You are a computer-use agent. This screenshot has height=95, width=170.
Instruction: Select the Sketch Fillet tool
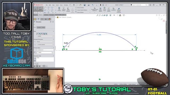52,12
